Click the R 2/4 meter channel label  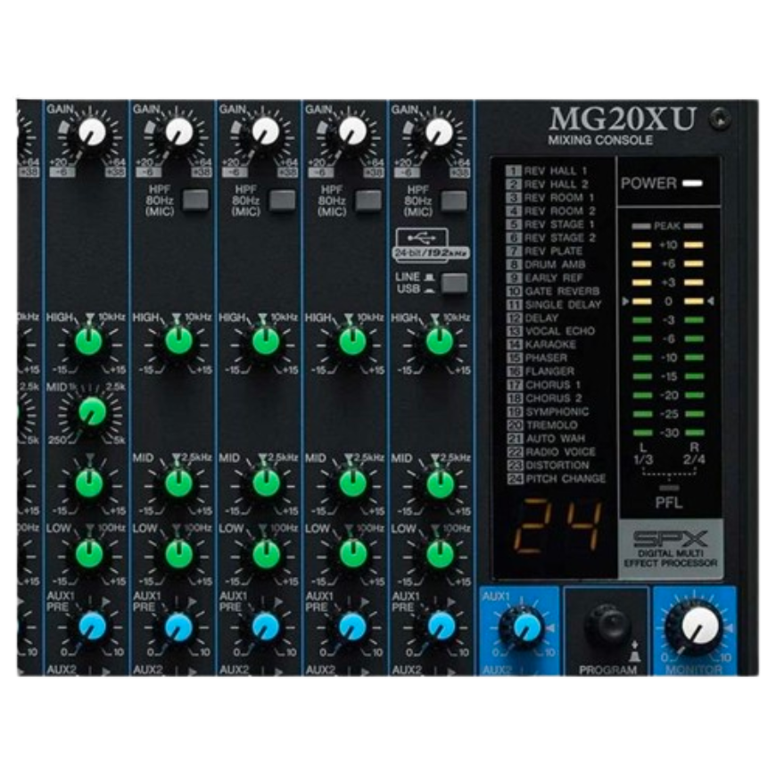tap(694, 454)
